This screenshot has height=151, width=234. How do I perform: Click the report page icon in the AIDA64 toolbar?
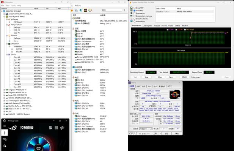pos(76,10)
